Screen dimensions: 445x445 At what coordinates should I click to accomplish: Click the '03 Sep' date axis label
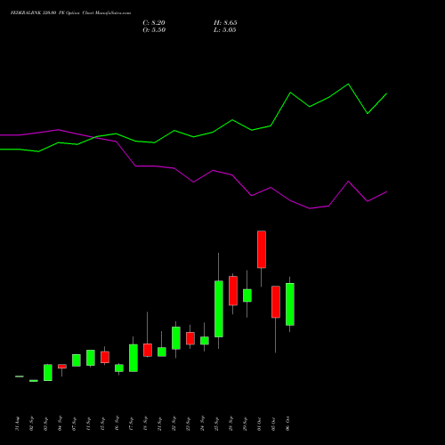click(45, 424)
